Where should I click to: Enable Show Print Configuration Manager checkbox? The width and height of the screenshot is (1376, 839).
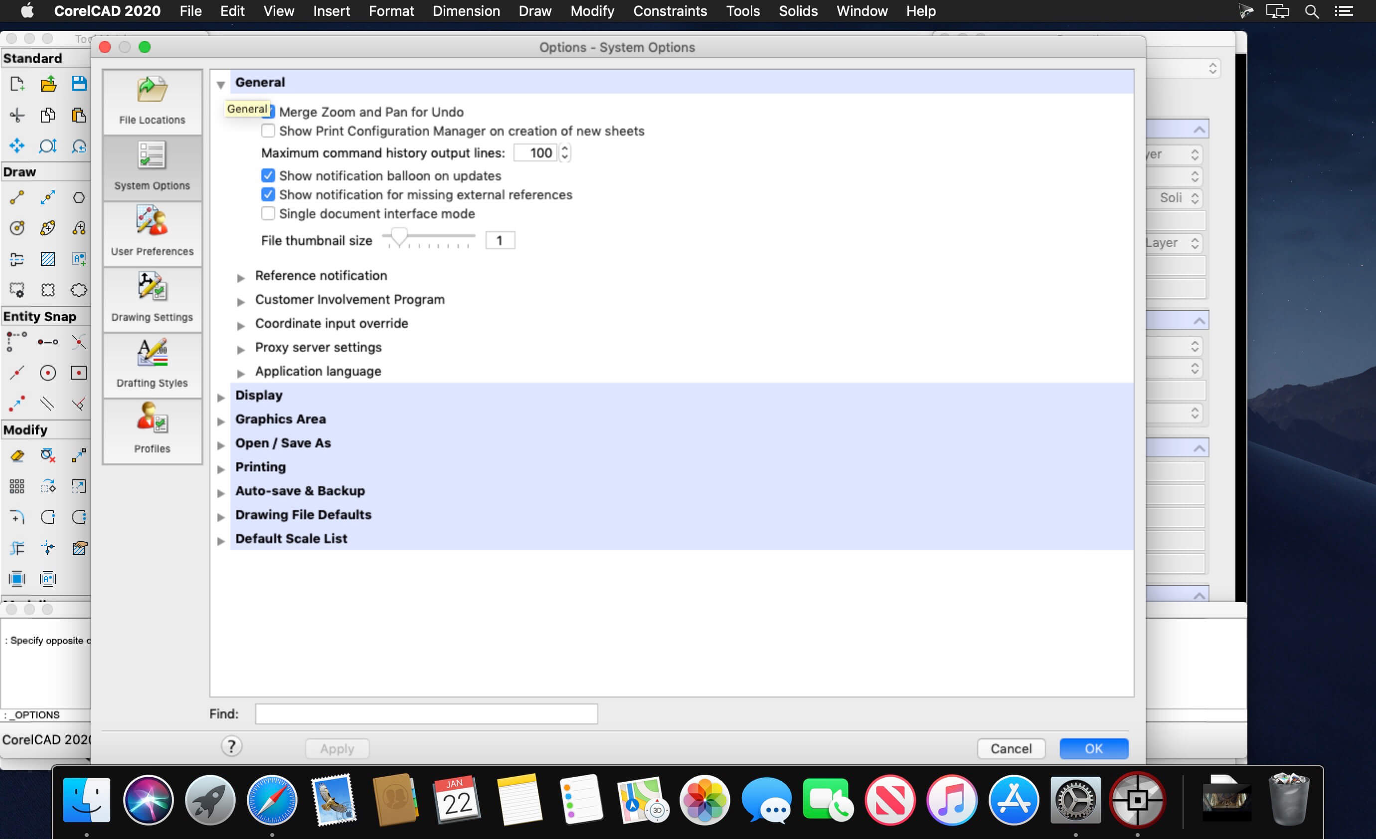click(268, 131)
